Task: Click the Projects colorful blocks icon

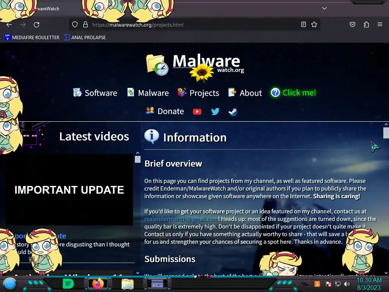Action: point(182,92)
